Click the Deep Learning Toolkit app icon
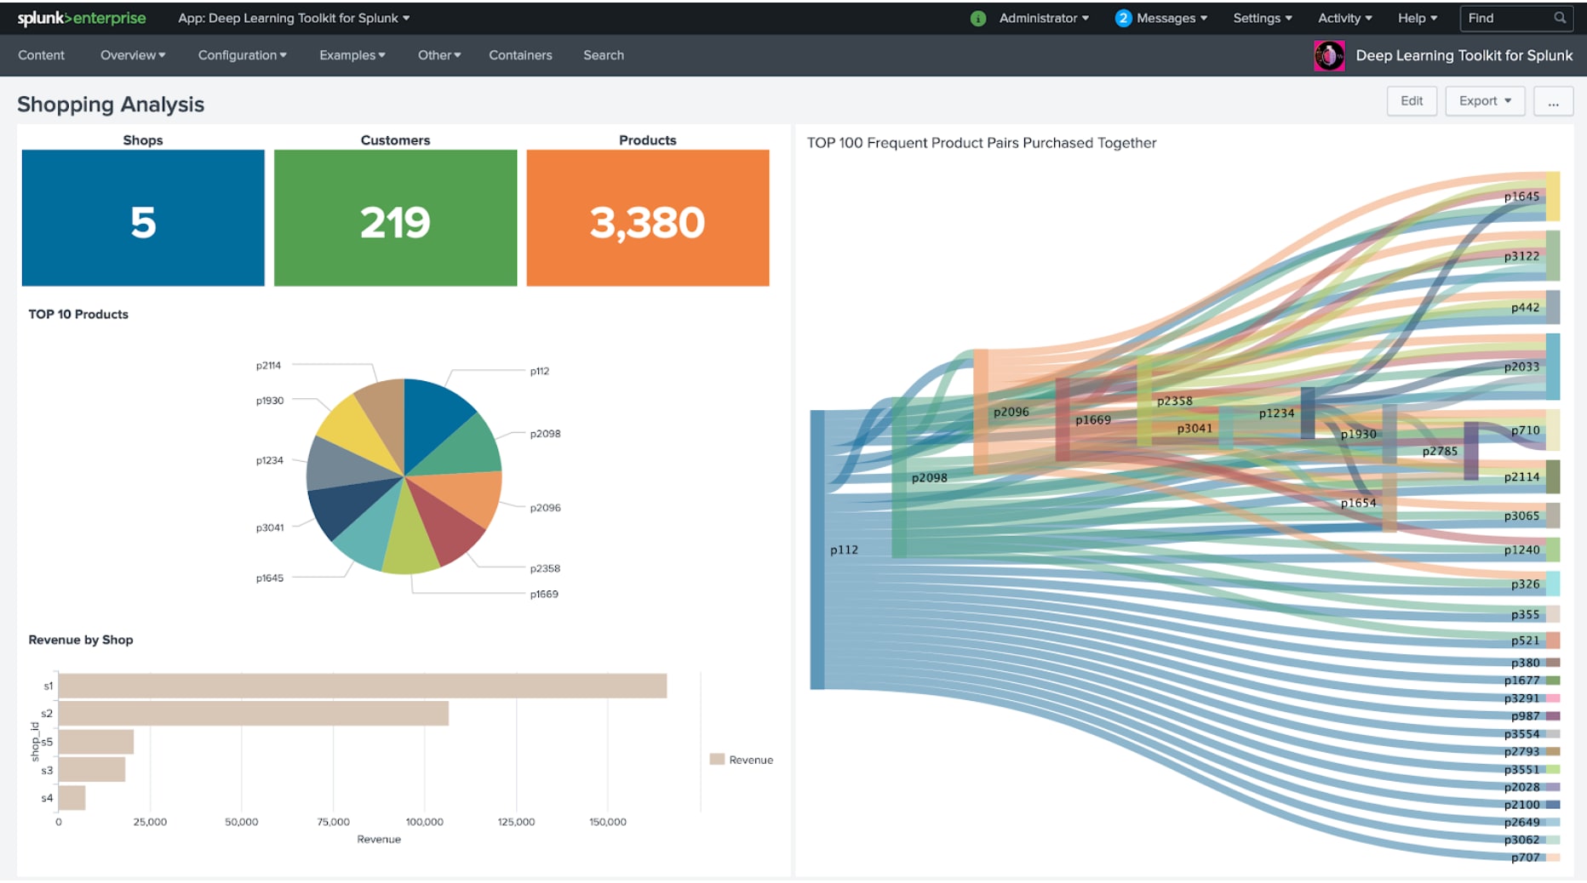Viewport: 1587px width, 883px height. 1329,55
